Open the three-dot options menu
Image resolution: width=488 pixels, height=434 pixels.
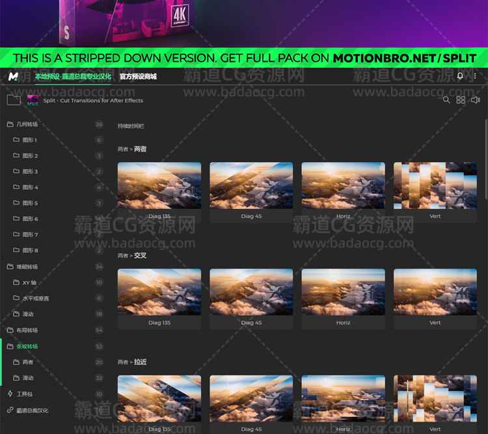point(475,76)
